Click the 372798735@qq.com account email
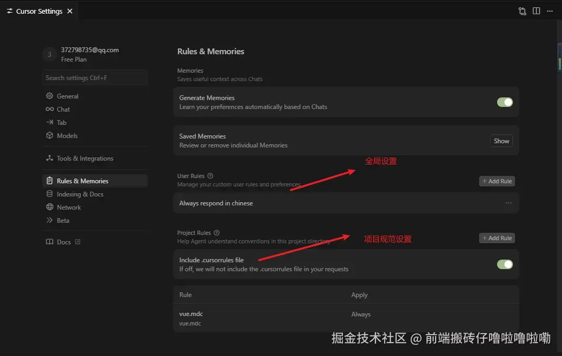The width and height of the screenshot is (562, 356). coord(90,50)
